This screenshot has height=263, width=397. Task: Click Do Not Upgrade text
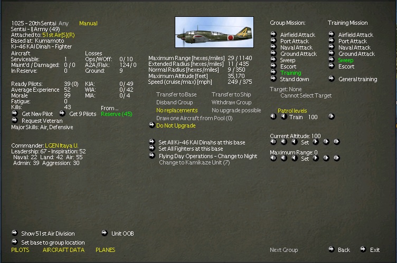(x=176, y=125)
